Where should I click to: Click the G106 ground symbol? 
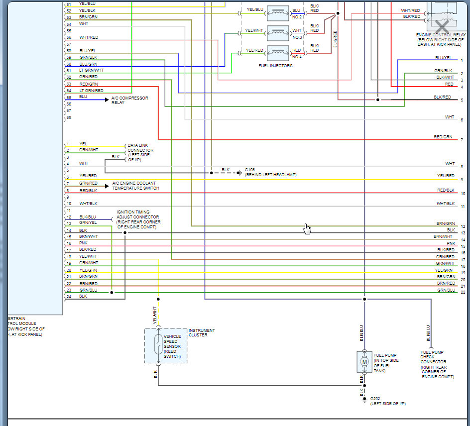pos(239,173)
